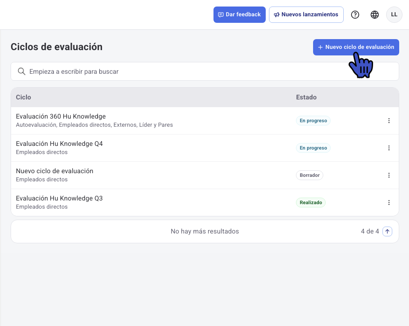Click En progreso badge of Q4 evaluation

tap(313, 148)
